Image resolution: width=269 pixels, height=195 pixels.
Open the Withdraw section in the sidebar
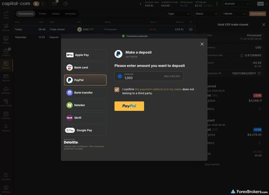(x=6, y=90)
